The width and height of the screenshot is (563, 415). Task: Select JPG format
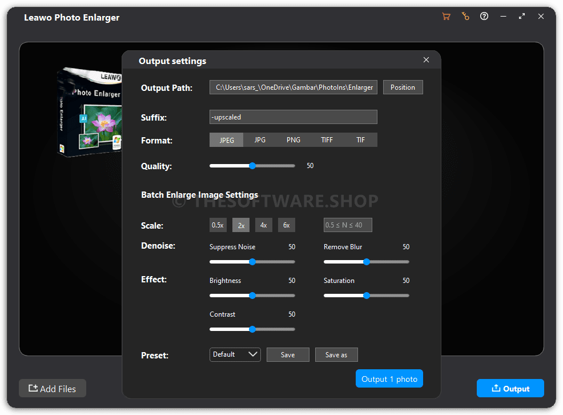[260, 140]
